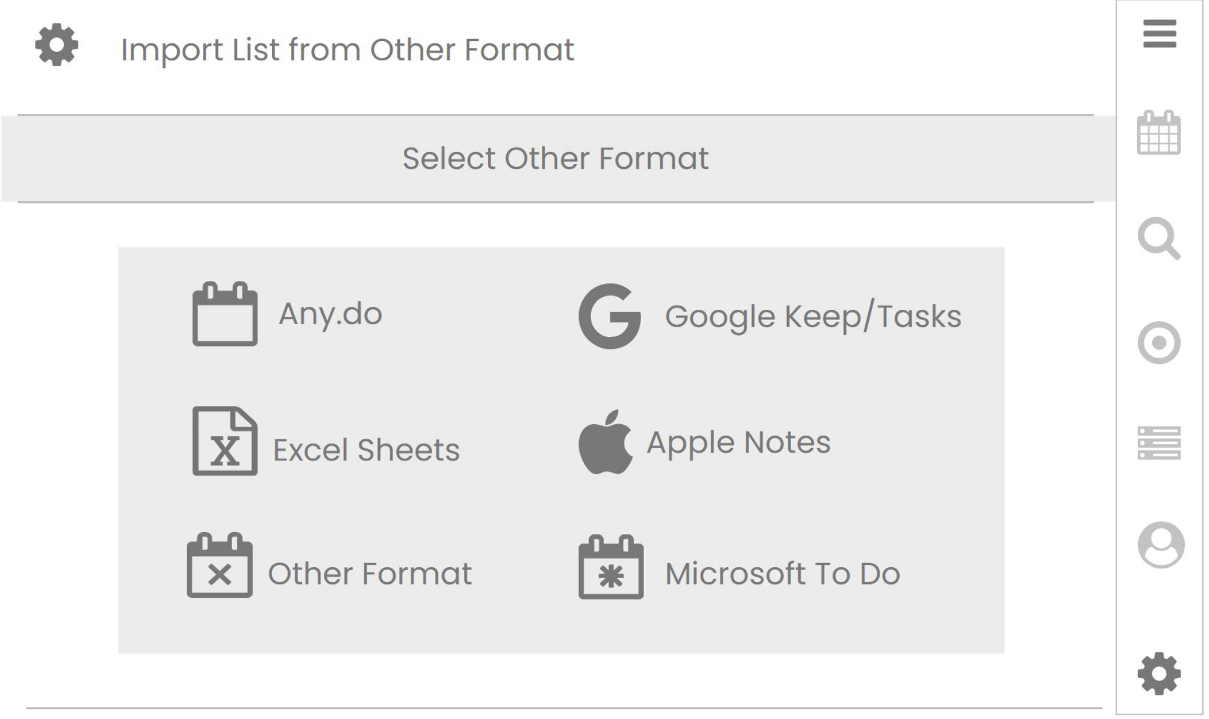This screenshot has width=1209, height=719.
Task: Open the calendar view in sidebar
Action: tap(1158, 133)
